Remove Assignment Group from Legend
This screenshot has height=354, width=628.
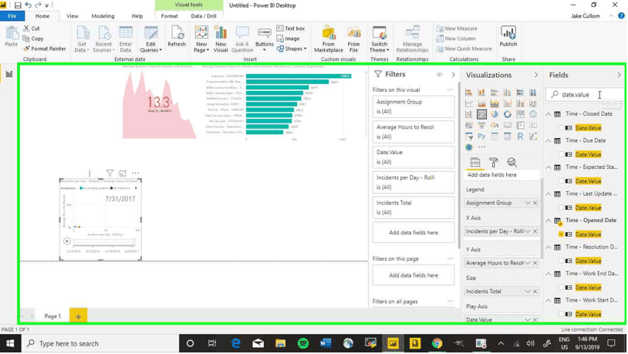(535, 203)
